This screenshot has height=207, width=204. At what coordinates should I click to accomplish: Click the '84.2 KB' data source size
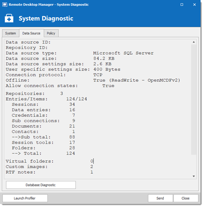pos(104,58)
